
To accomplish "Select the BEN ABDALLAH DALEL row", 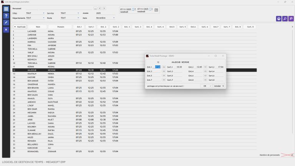I will (x=134, y=134).
